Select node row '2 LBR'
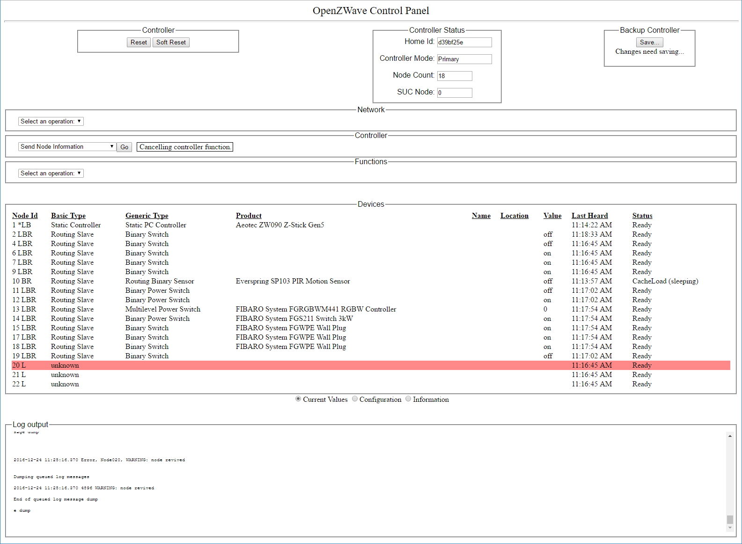Image resolution: width=742 pixels, height=544 pixels. click(371, 234)
